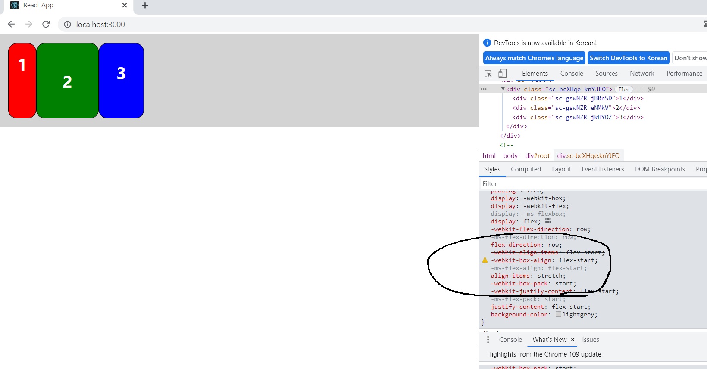Switch to the Console panel tab
Viewport: 707px width, 369px height.
[x=572, y=74]
